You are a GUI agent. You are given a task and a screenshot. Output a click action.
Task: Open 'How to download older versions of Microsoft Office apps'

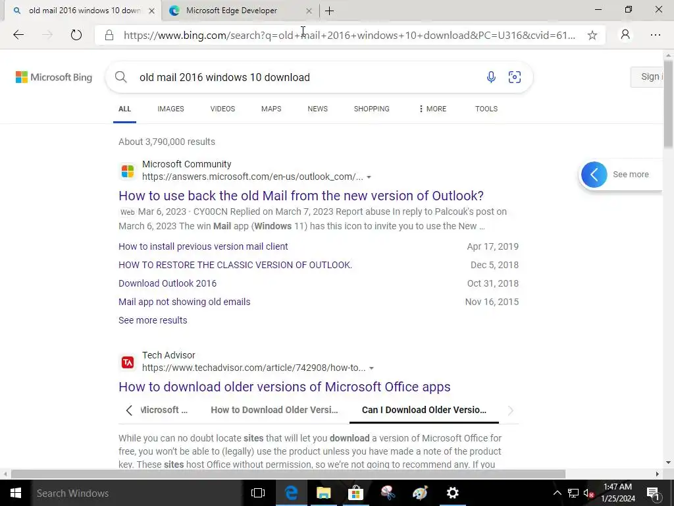click(284, 387)
